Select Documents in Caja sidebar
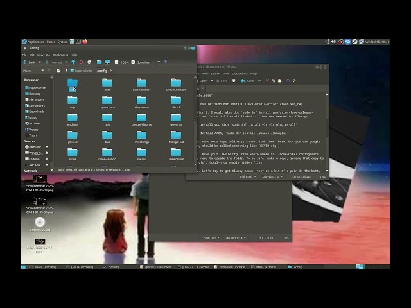411x308 pixels. coord(35,105)
